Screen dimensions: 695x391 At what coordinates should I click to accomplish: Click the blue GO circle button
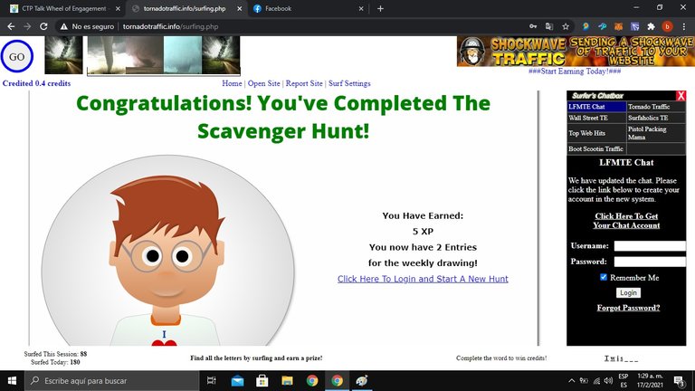point(17,56)
